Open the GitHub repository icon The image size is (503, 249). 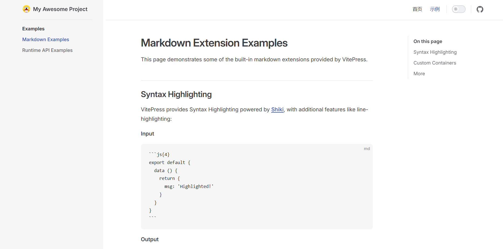(x=480, y=9)
